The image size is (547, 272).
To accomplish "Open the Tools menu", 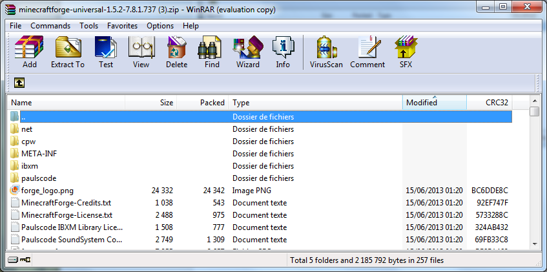I will point(88,26).
